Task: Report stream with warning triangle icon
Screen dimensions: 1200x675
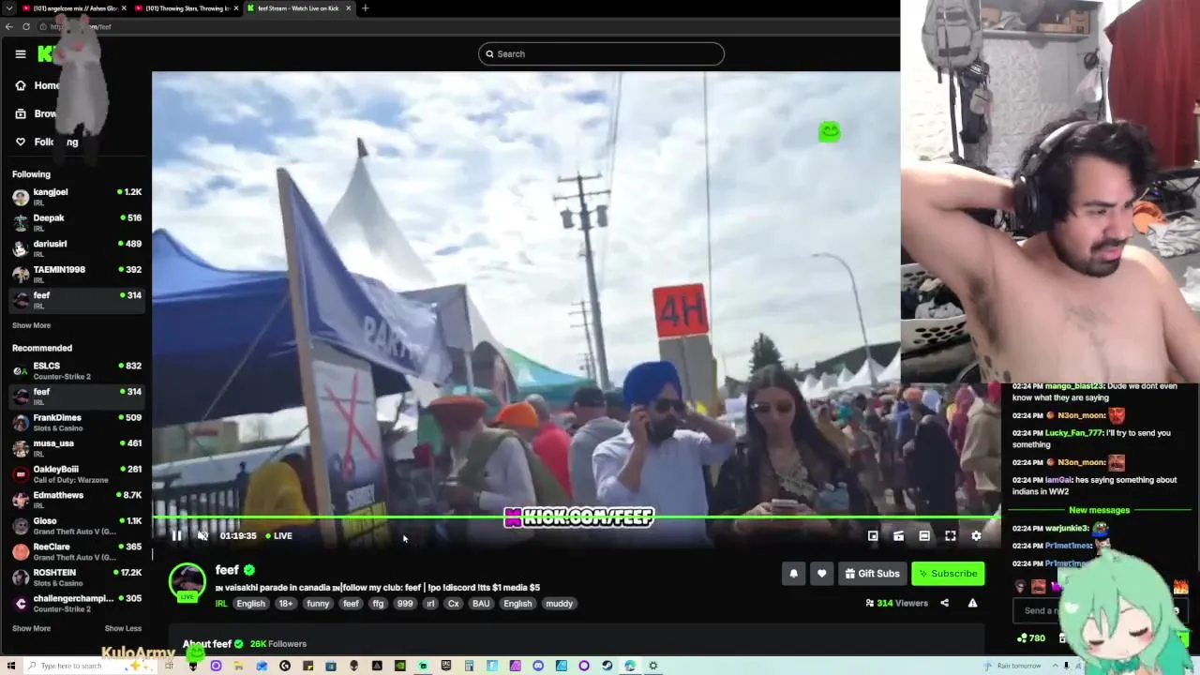Action: tap(972, 603)
